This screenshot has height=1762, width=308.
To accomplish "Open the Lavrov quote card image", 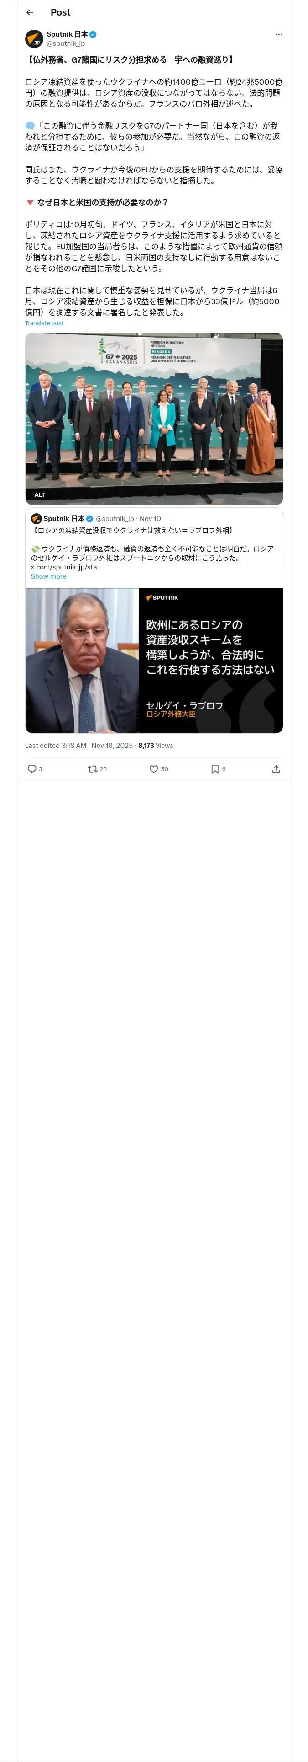I will (154, 661).
